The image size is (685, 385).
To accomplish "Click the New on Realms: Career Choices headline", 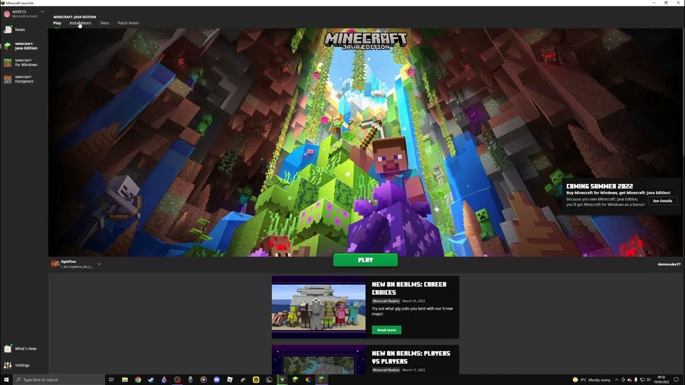I will tap(409, 288).
